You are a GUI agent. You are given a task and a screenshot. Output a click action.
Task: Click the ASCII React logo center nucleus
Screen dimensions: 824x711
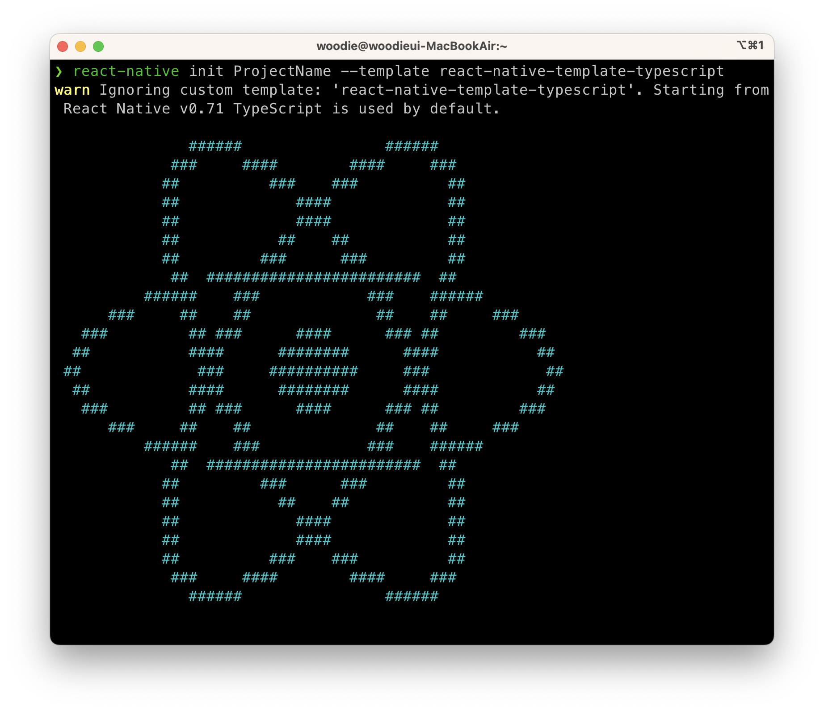[313, 371]
